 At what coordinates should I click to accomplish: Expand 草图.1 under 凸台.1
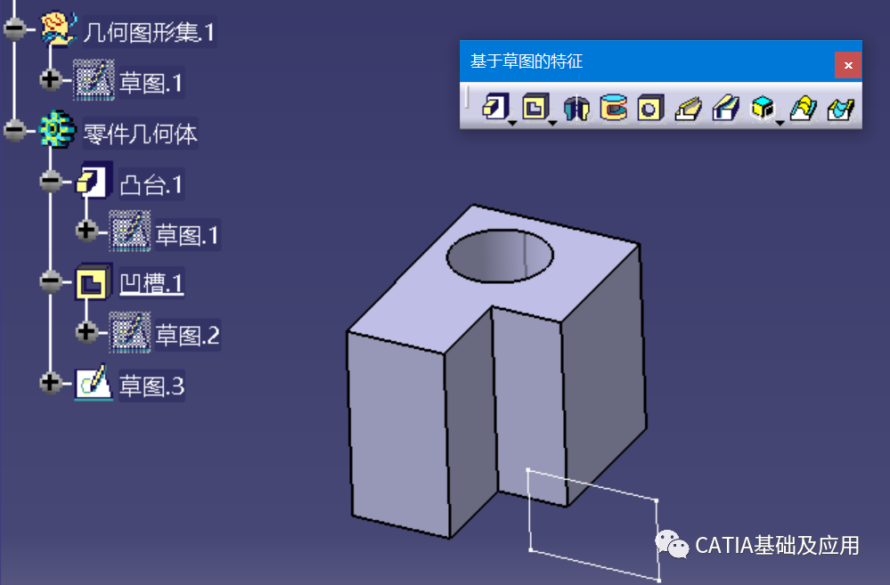[x=86, y=231]
